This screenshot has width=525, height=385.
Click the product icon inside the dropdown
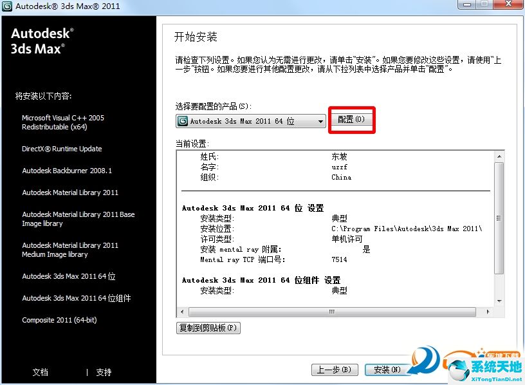coord(183,121)
